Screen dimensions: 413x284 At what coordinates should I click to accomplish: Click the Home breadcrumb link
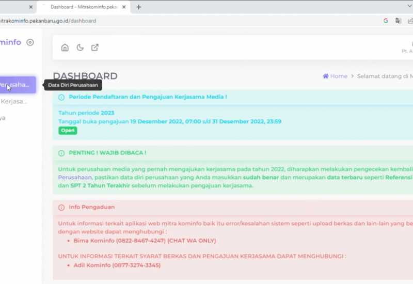pyautogui.click(x=339, y=76)
